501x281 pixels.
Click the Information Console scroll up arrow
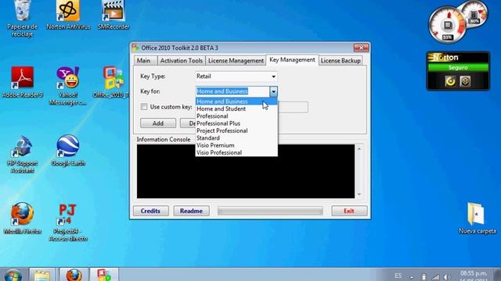tap(359, 148)
